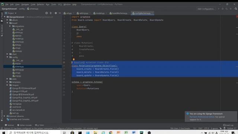Switch to the models.py editor tab
Screen dimensions: 238x134
pos(100,13)
